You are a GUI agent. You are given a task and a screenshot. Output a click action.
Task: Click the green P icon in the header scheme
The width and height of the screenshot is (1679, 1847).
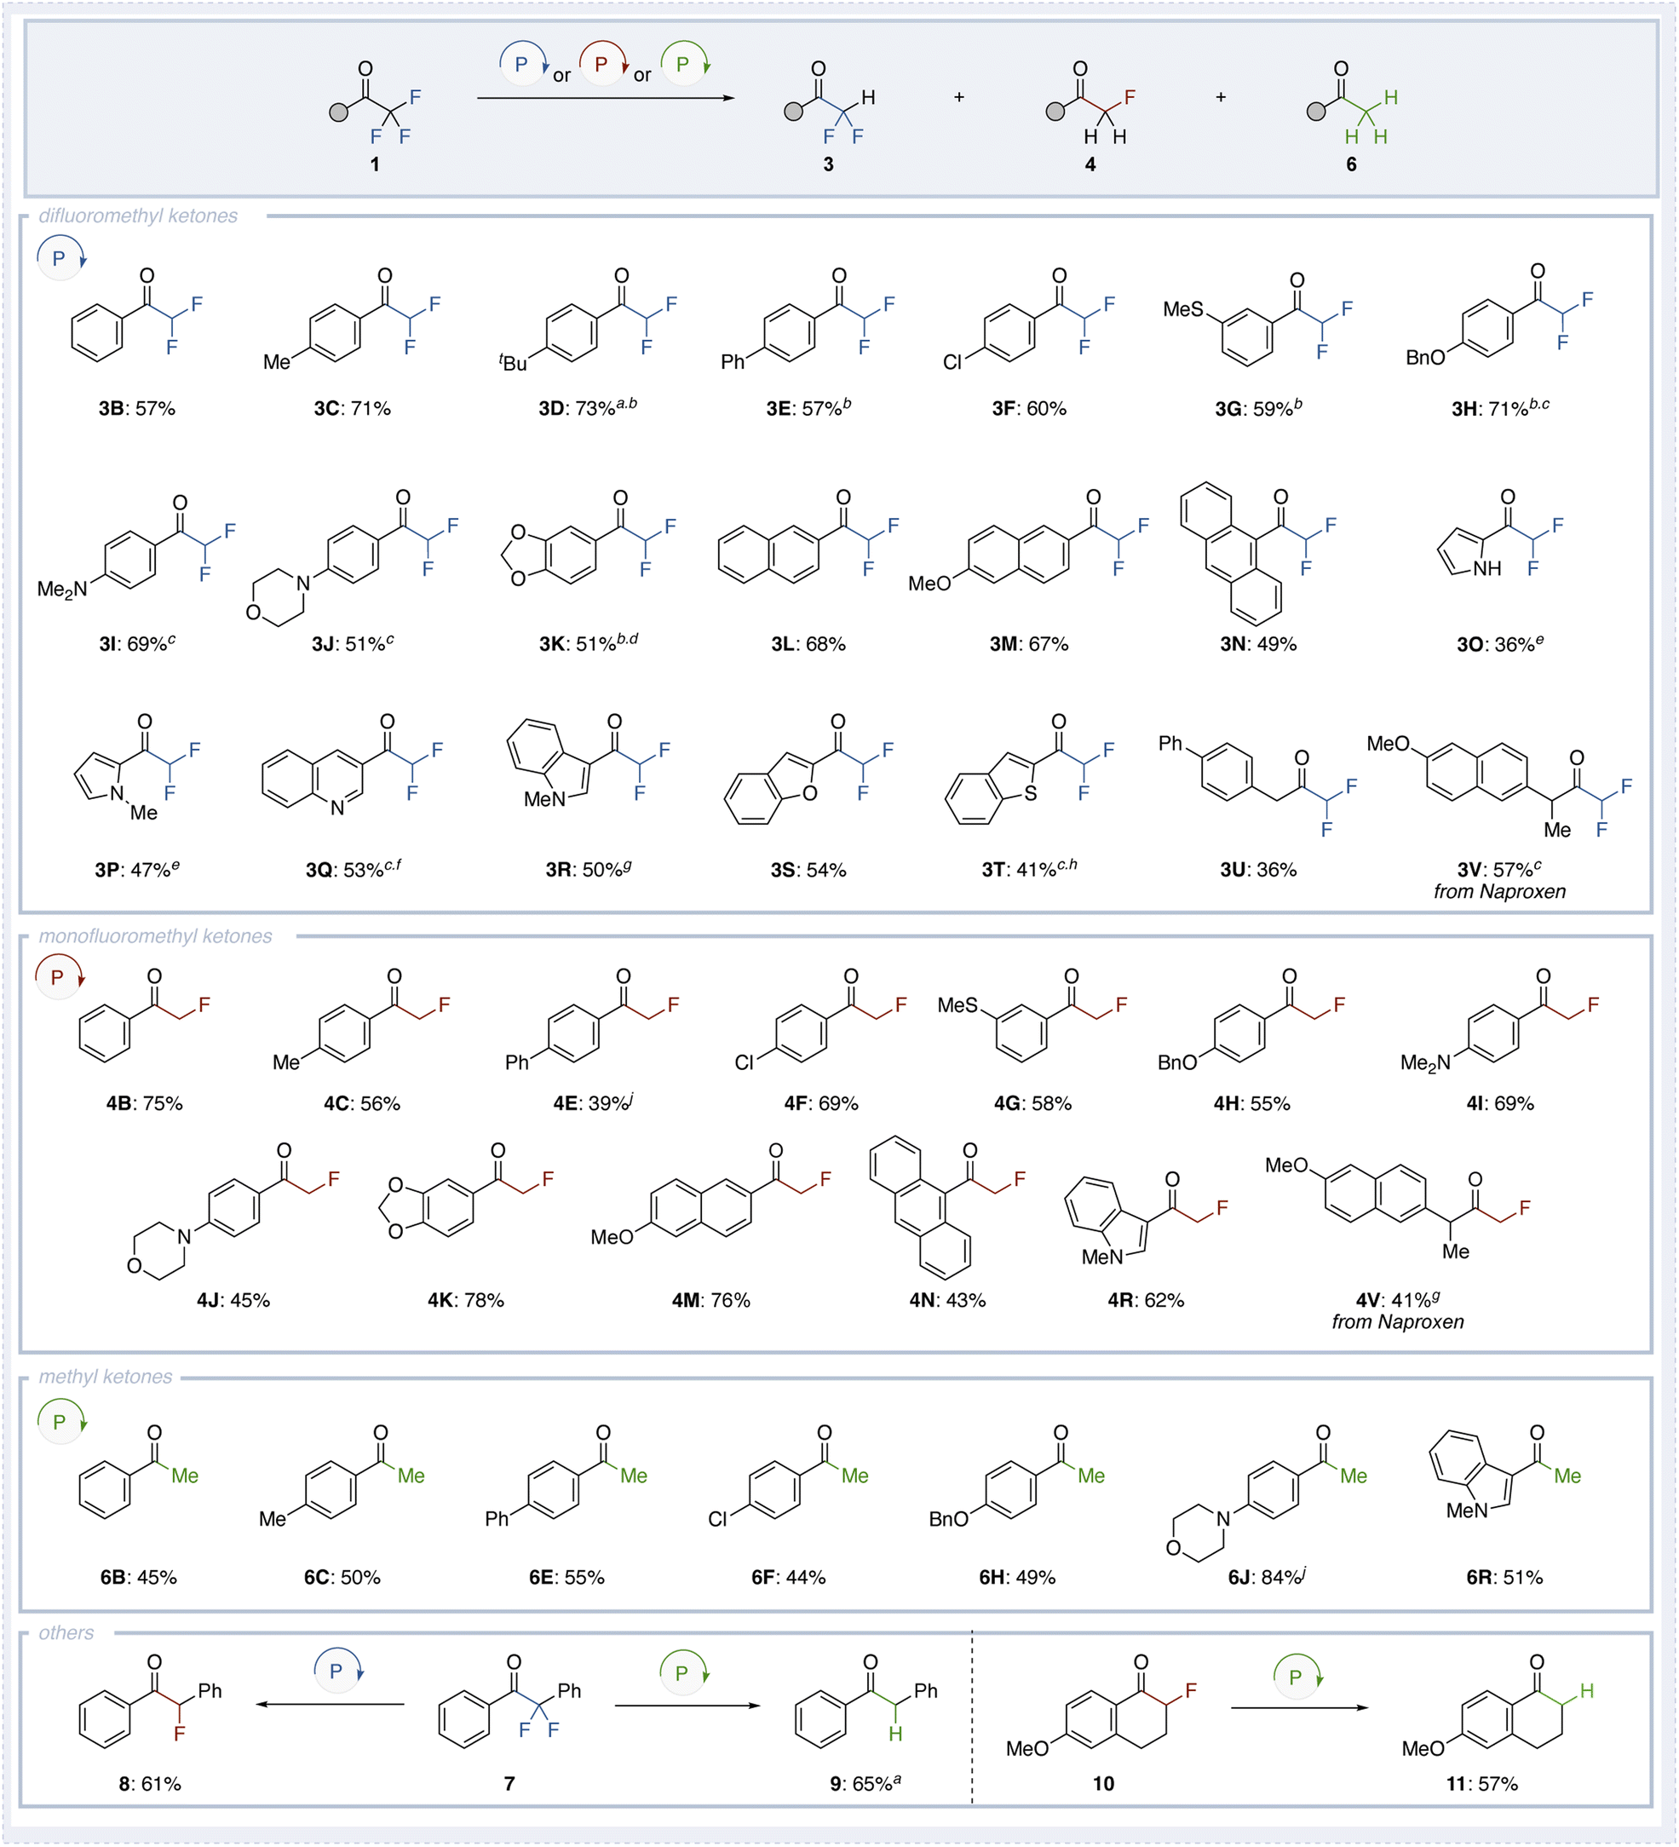click(684, 63)
